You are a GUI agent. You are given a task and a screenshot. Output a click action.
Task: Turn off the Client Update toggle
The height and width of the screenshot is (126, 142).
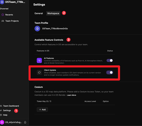[110, 73]
